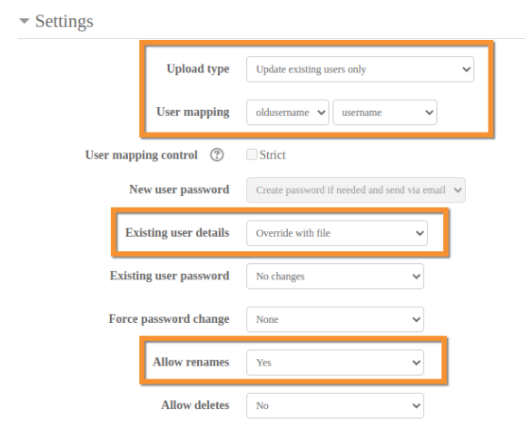Open the Force password change dropdown
Viewport: 525px width, 430px height.
[335, 319]
